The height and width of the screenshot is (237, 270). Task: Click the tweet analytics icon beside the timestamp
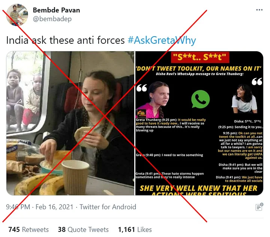259,207
